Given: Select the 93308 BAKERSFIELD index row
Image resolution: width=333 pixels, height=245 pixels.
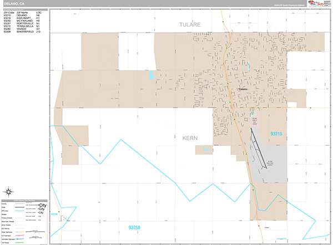Looking at the screenshot, I should [22, 32].
